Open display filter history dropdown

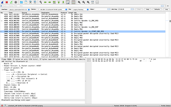(x=165, y=6)
